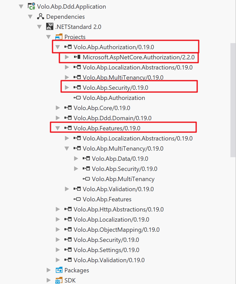Image resolution: width=236 pixels, height=284 pixels.
Task: Expand the Volo.Abp.Security/0.19.0 node
Action: click(x=67, y=87)
